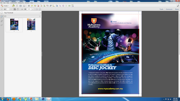This screenshot has height=101, width=180.
Task: Click the zoom percentage field
Action: (x=29, y=9)
